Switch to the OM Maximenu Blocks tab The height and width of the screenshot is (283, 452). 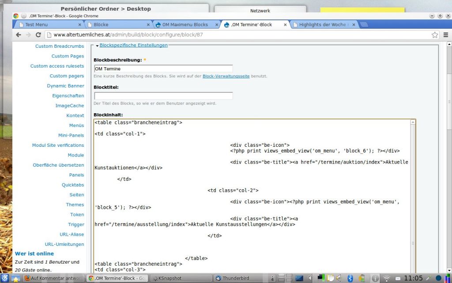[x=185, y=25]
